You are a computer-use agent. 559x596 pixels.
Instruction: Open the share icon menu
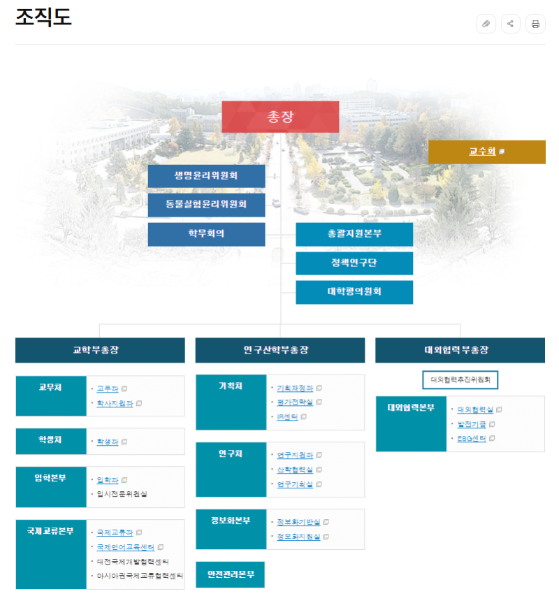[511, 24]
